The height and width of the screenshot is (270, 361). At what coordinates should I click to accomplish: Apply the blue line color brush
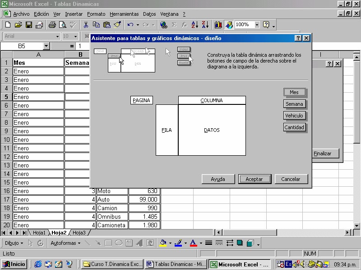pos(178,243)
